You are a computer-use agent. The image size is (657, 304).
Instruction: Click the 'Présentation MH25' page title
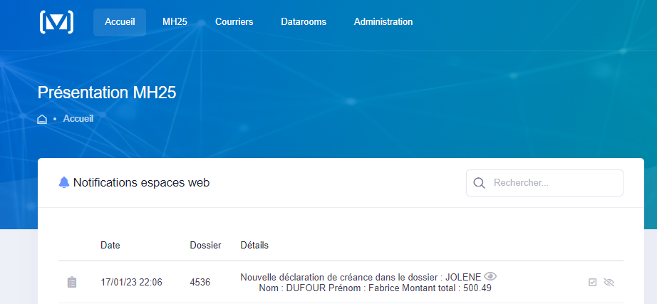[x=107, y=93]
